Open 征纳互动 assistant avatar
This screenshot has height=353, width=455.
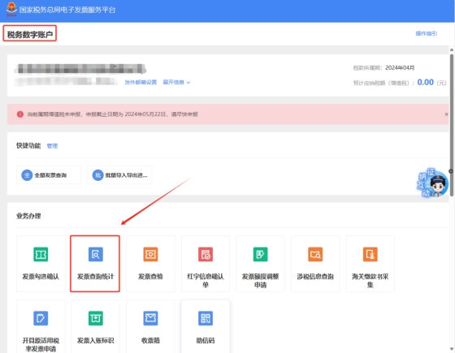click(433, 183)
